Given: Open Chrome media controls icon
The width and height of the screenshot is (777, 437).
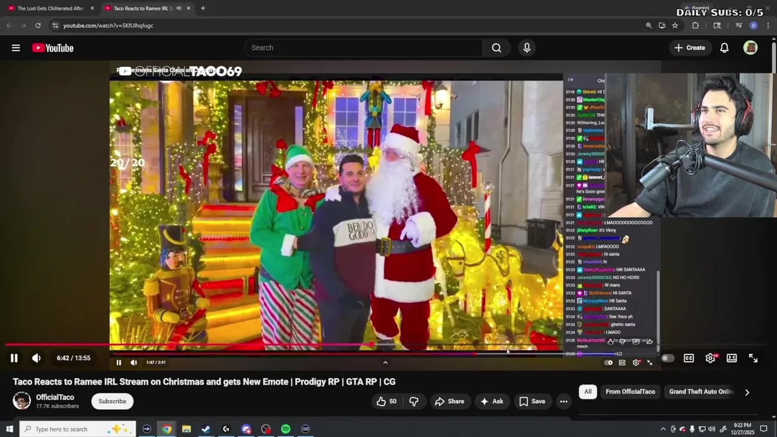Looking at the screenshot, I should [x=739, y=25].
